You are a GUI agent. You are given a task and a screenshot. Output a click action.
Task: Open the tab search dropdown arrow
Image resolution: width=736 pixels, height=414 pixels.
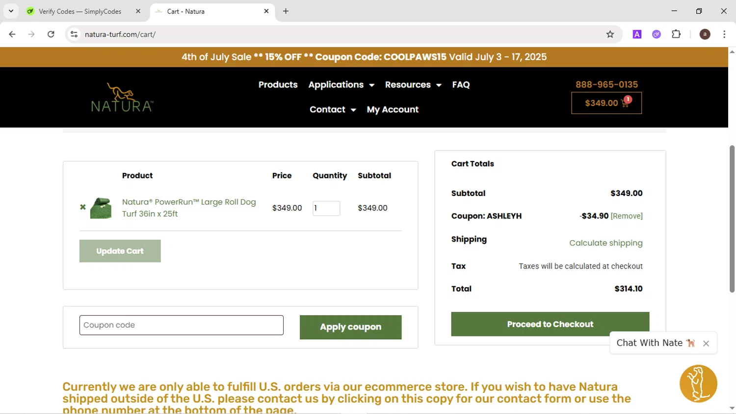11,11
